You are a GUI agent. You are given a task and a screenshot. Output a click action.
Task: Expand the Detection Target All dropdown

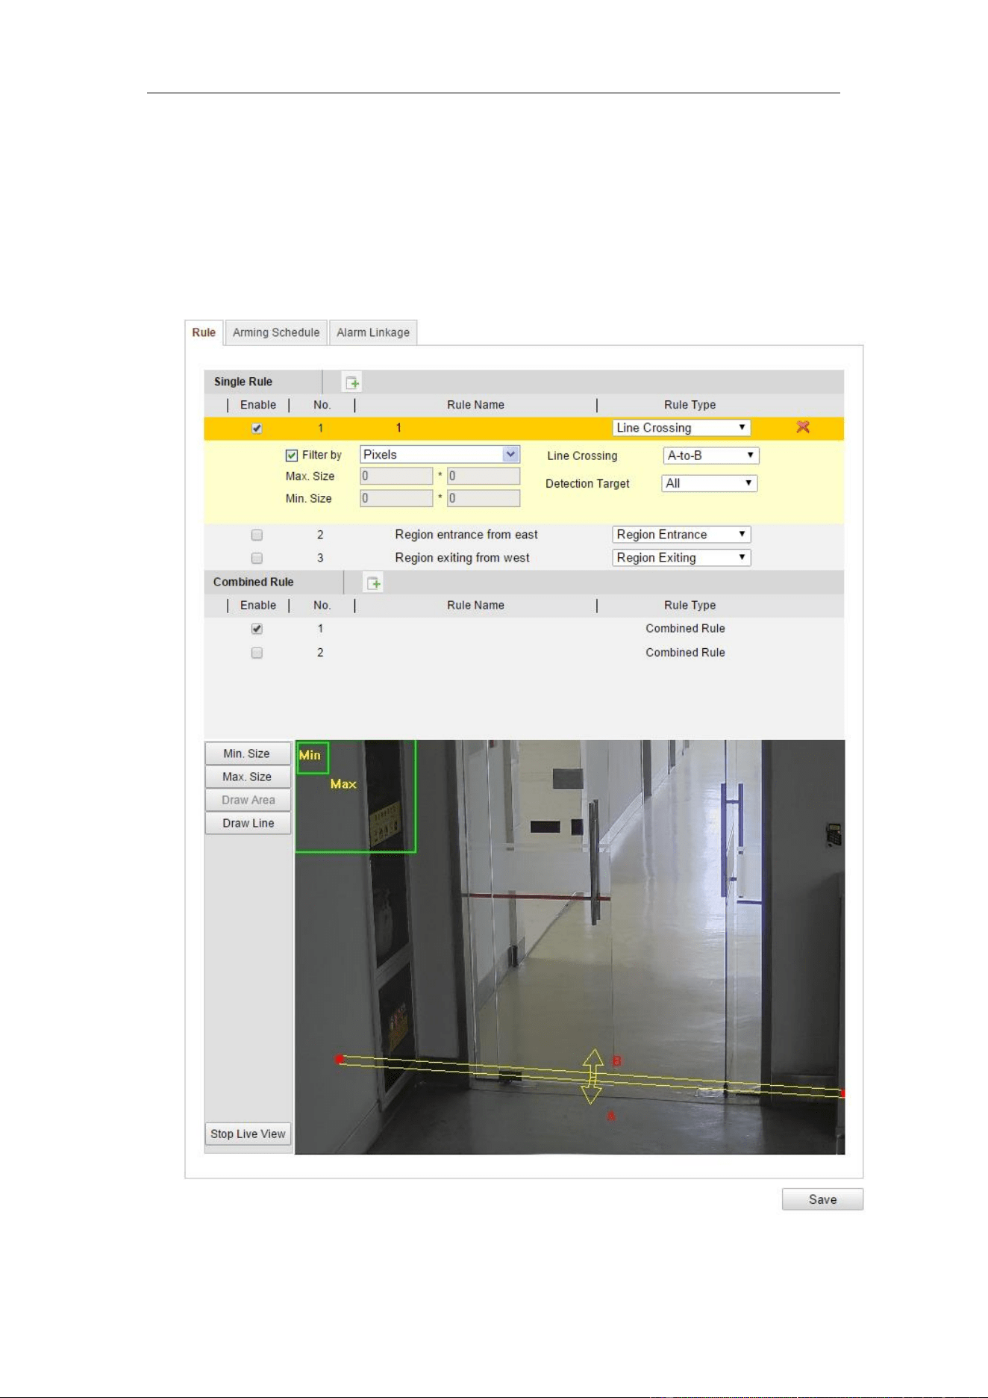coord(710,483)
